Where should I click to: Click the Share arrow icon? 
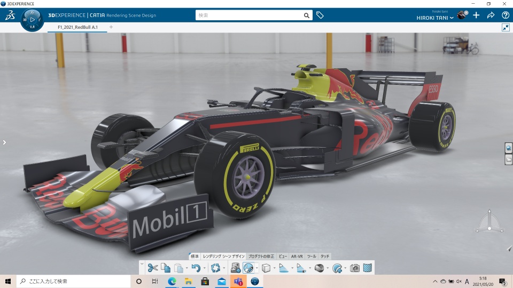(x=491, y=15)
